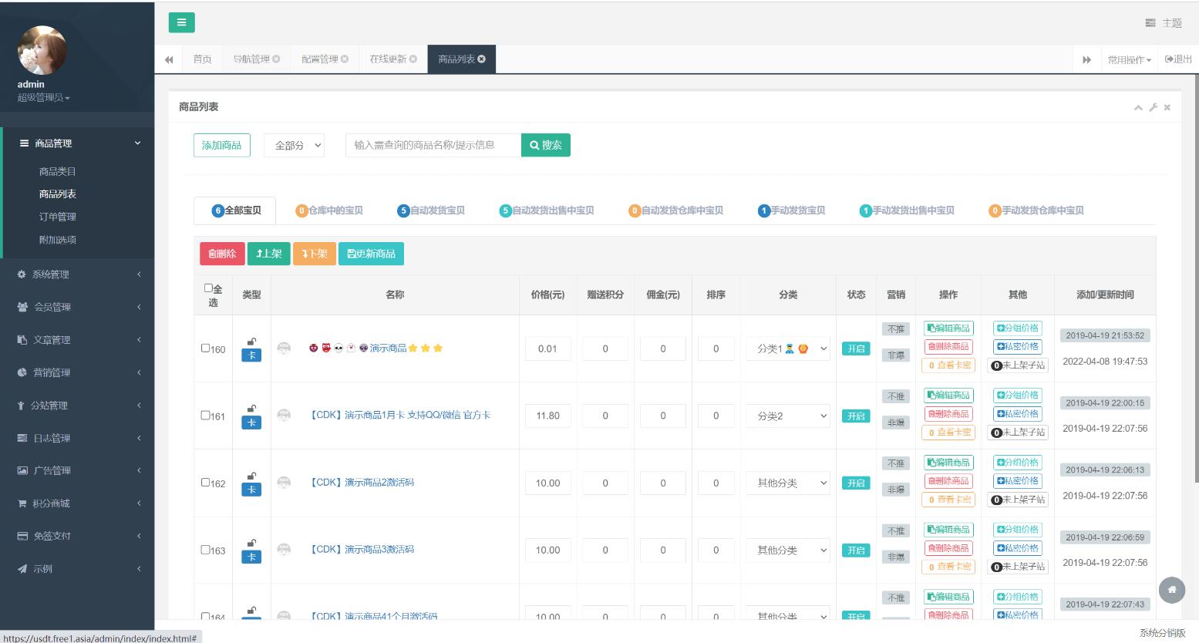Check the 全选 select-all checkbox

click(x=208, y=288)
